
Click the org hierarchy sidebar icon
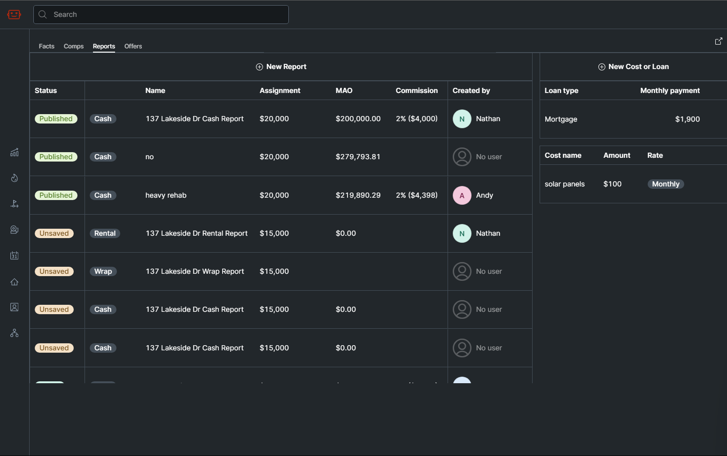pos(15,333)
